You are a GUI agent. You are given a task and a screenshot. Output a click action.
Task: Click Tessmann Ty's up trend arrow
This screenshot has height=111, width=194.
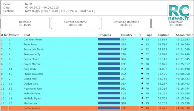(x=142, y=54)
